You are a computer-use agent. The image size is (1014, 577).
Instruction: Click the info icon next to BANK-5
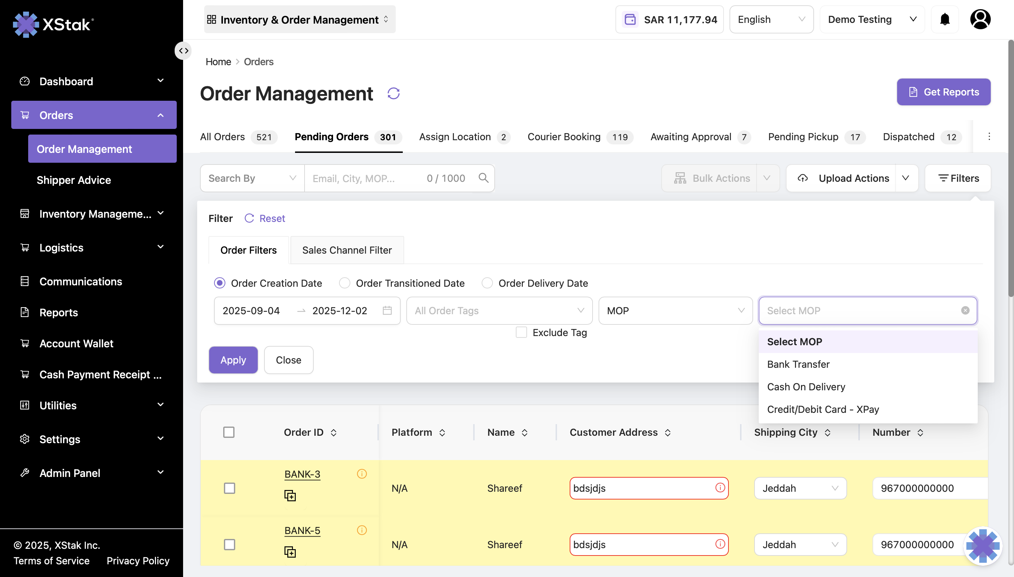click(362, 530)
